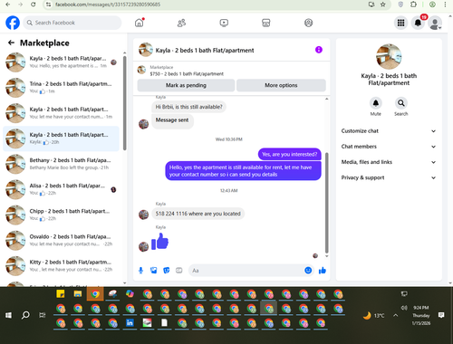This screenshot has height=344, width=453.
Task: Click the browser address bar URL
Action: pos(108,5)
